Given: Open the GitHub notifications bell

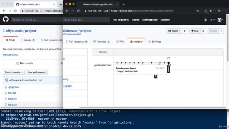Looking at the screenshot, I should pyautogui.click(x=205, y=20).
